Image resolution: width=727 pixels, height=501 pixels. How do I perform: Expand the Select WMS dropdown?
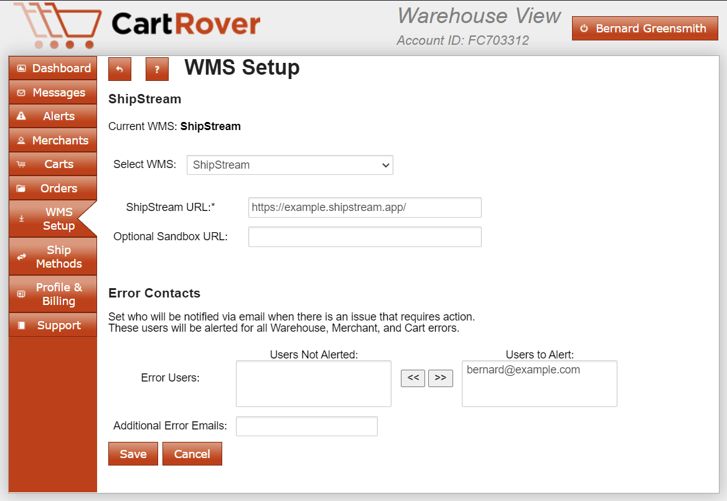289,165
